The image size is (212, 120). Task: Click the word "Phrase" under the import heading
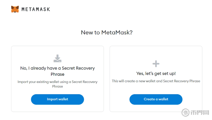pos(57,74)
